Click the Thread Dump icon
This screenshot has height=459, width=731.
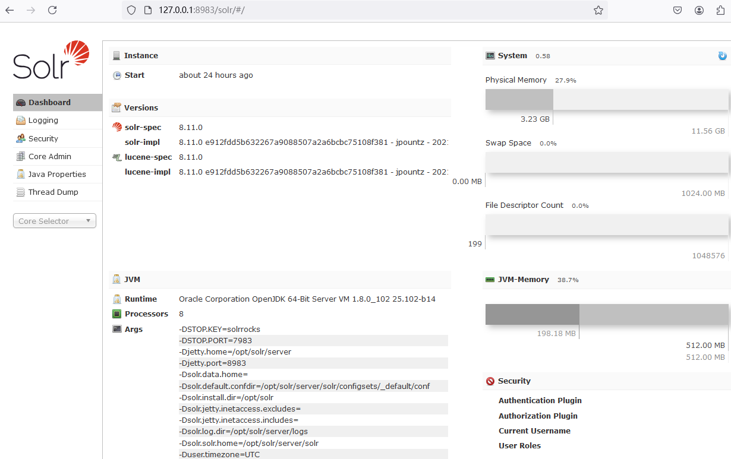coord(21,192)
